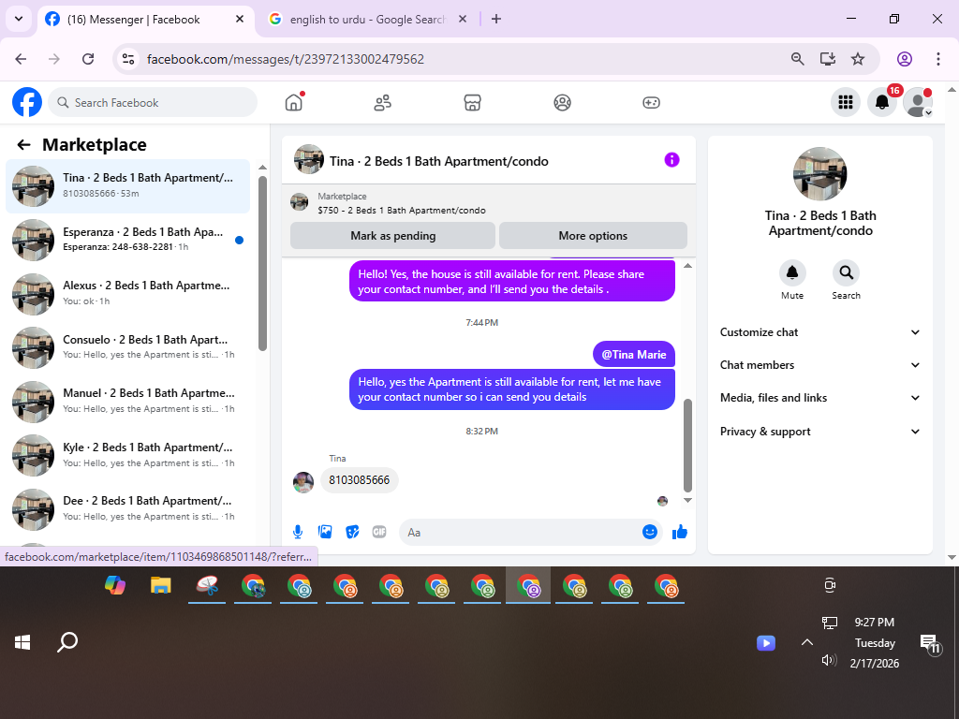Image resolution: width=959 pixels, height=719 pixels.
Task: Expand Chat members section
Action: pos(820,365)
